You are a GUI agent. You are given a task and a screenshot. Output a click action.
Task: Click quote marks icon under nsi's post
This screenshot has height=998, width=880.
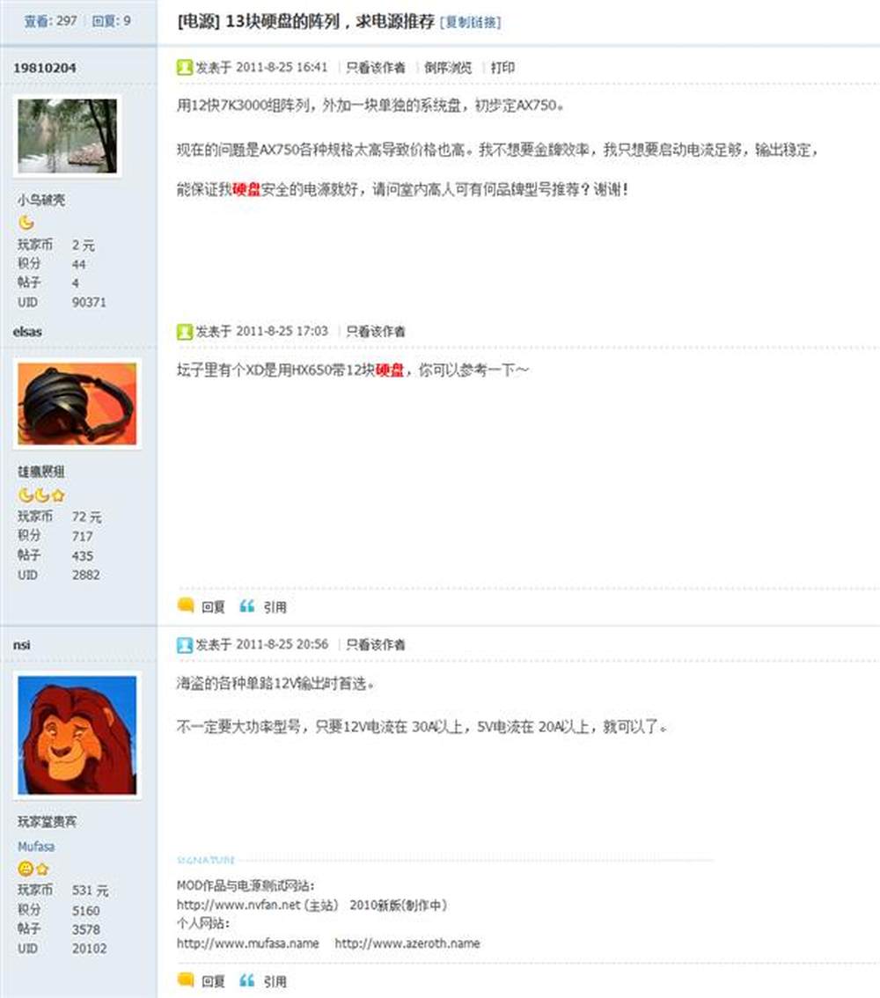click(x=247, y=980)
